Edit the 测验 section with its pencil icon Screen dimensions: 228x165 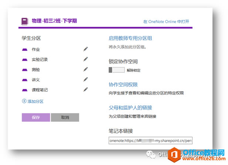pos(85,69)
